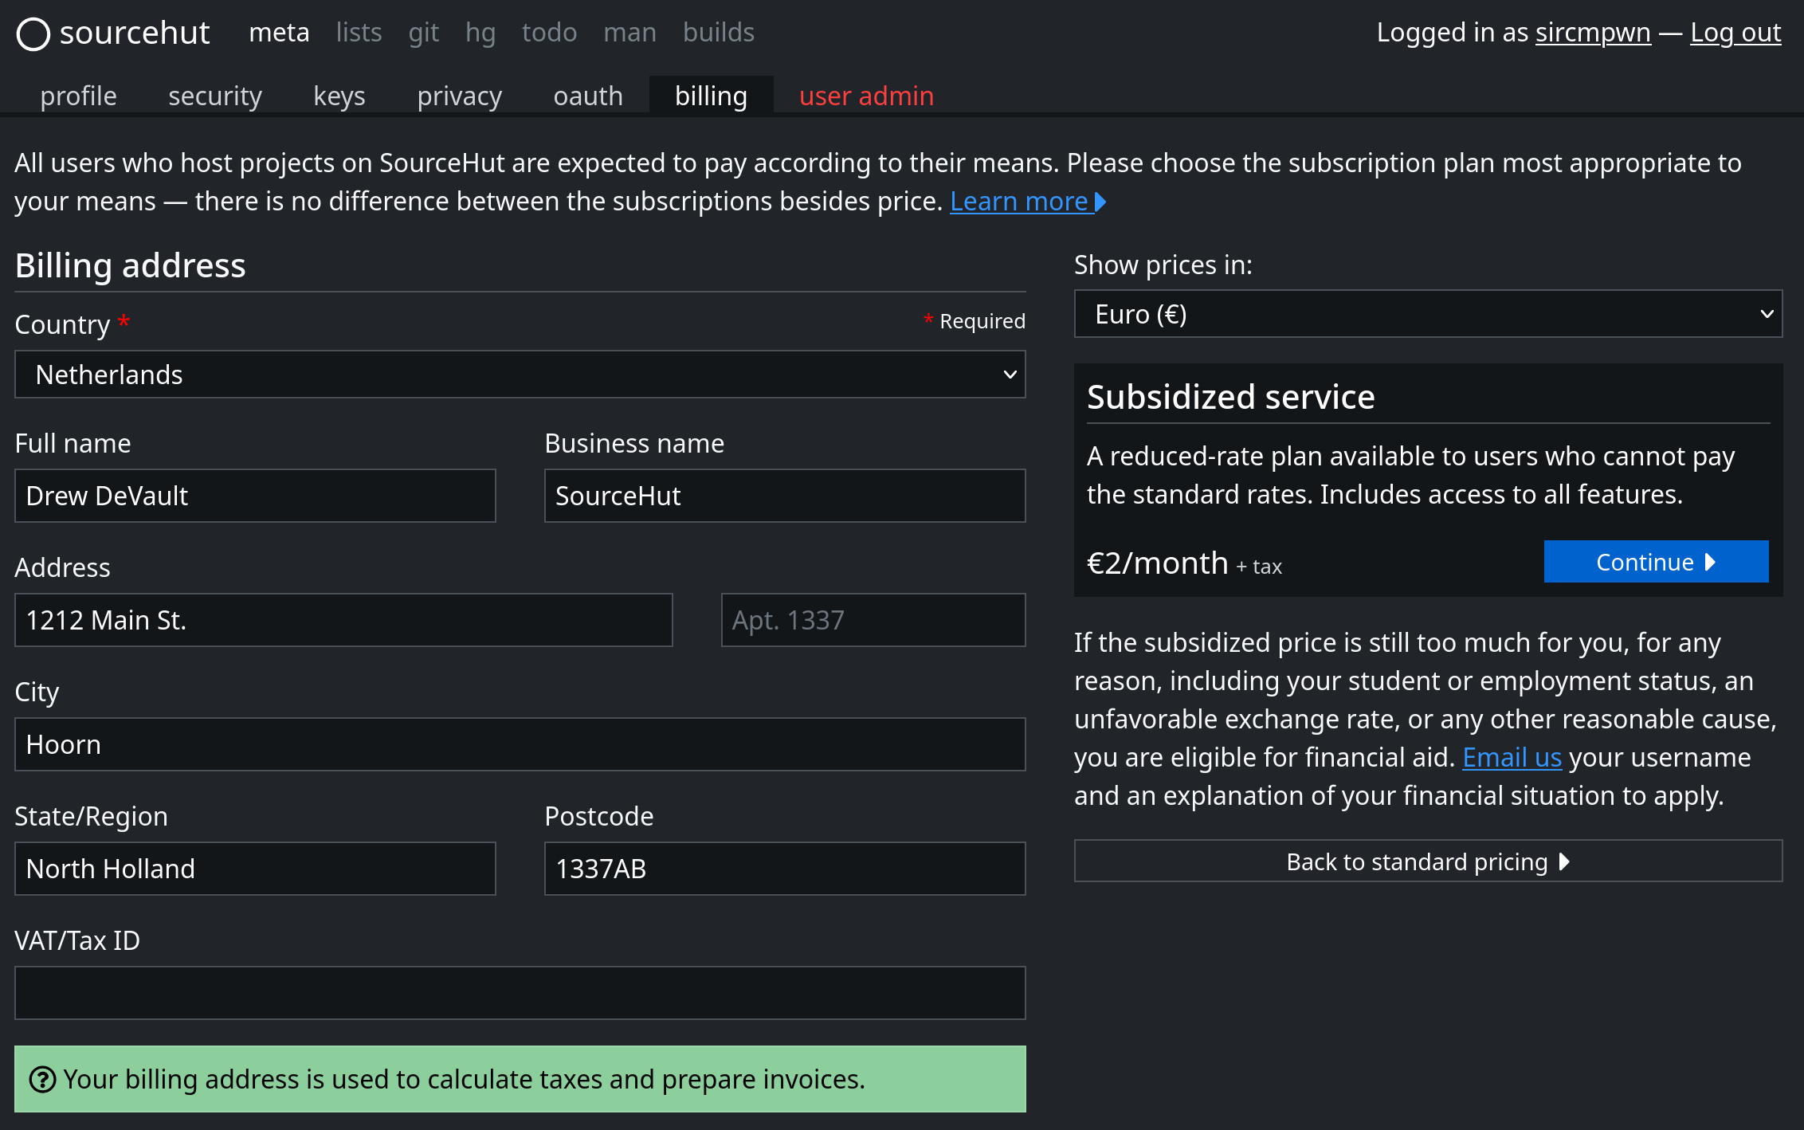Go to the privacy tab
1804x1130 pixels.
tap(459, 96)
